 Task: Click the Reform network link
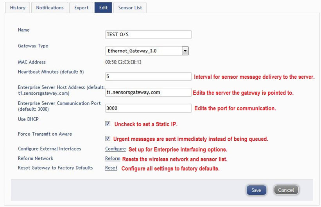click(113, 158)
